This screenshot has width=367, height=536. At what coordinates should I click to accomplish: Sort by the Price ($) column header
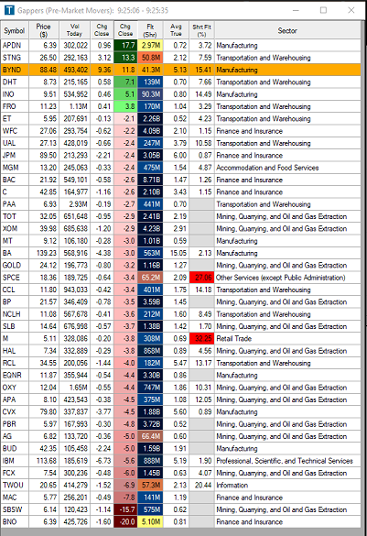(44, 30)
